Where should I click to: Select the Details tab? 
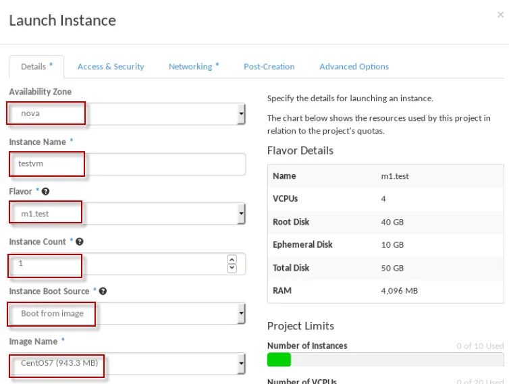[x=36, y=67]
